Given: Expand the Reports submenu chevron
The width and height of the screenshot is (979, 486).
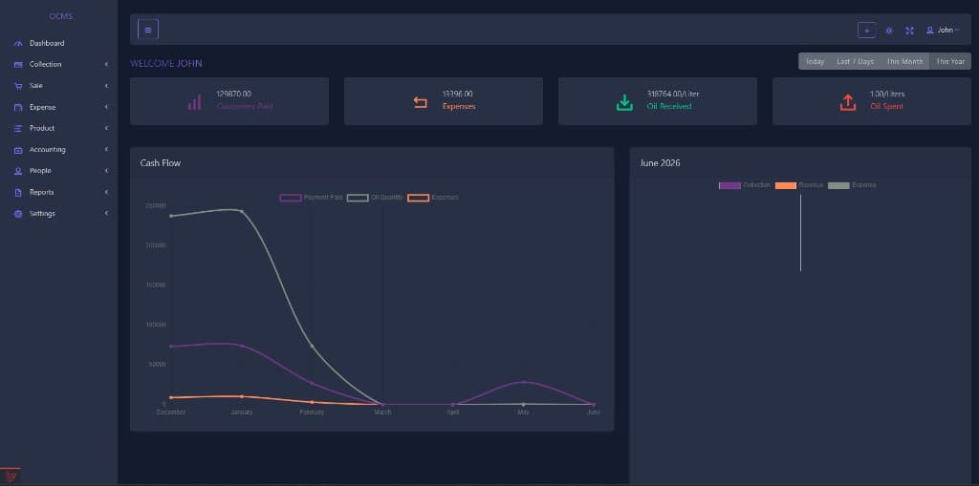Looking at the screenshot, I should click(x=107, y=192).
